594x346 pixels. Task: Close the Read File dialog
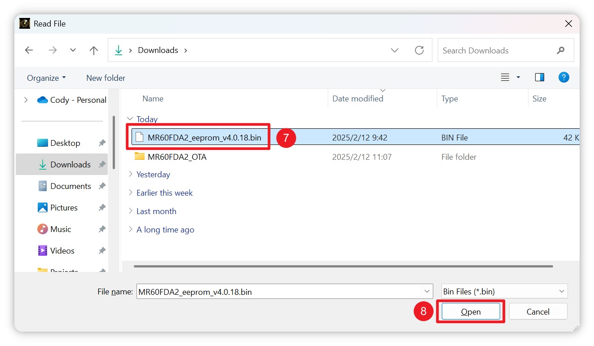coord(568,24)
